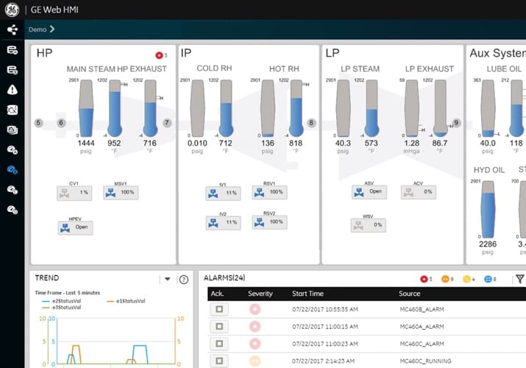Open the network tree sidebar icon
Viewport: 526px width, 368px height.
[13, 30]
